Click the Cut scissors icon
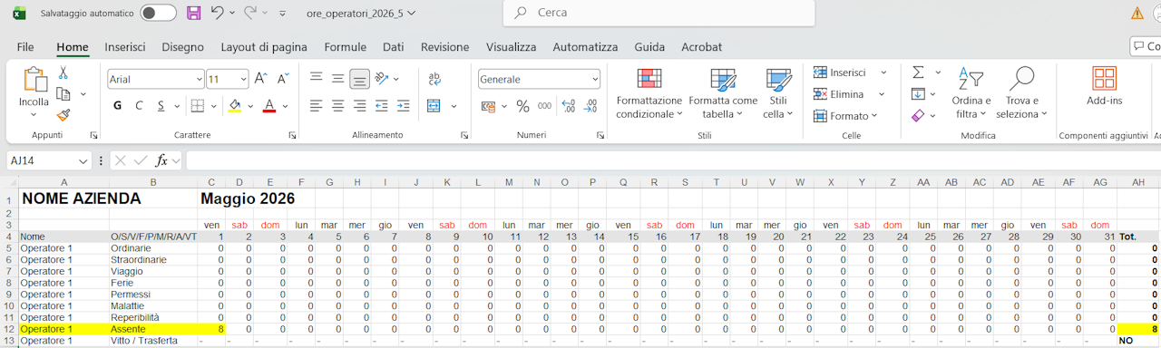The image size is (1161, 348). point(63,72)
